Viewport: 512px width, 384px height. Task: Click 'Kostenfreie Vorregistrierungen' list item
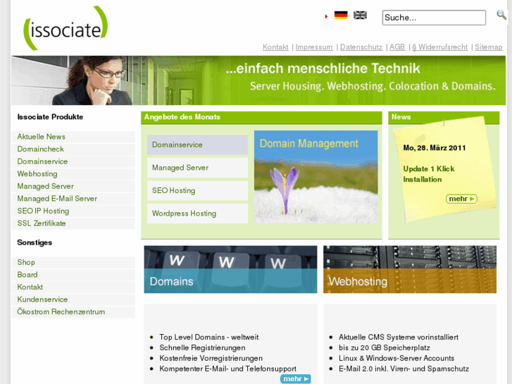pos(211,358)
